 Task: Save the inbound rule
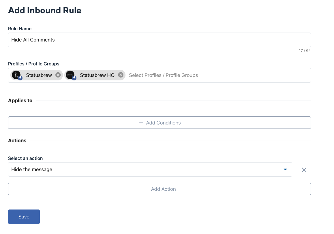pyautogui.click(x=24, y=217)
